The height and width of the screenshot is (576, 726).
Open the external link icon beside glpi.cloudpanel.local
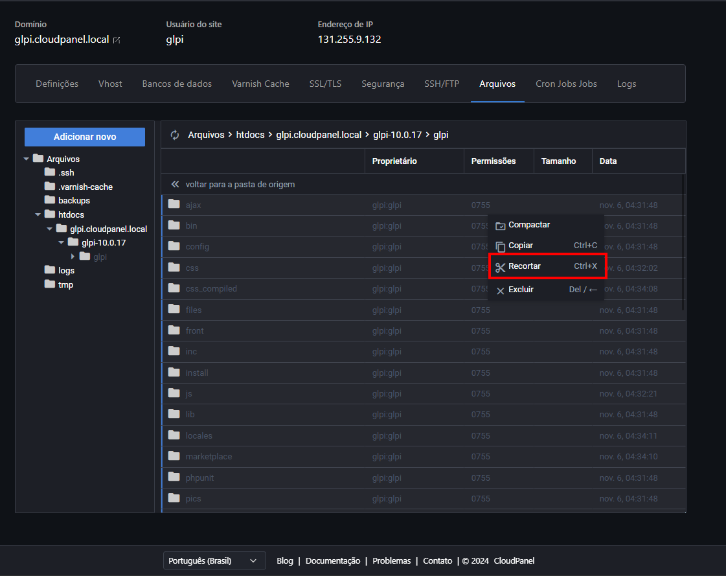[117, 40]
